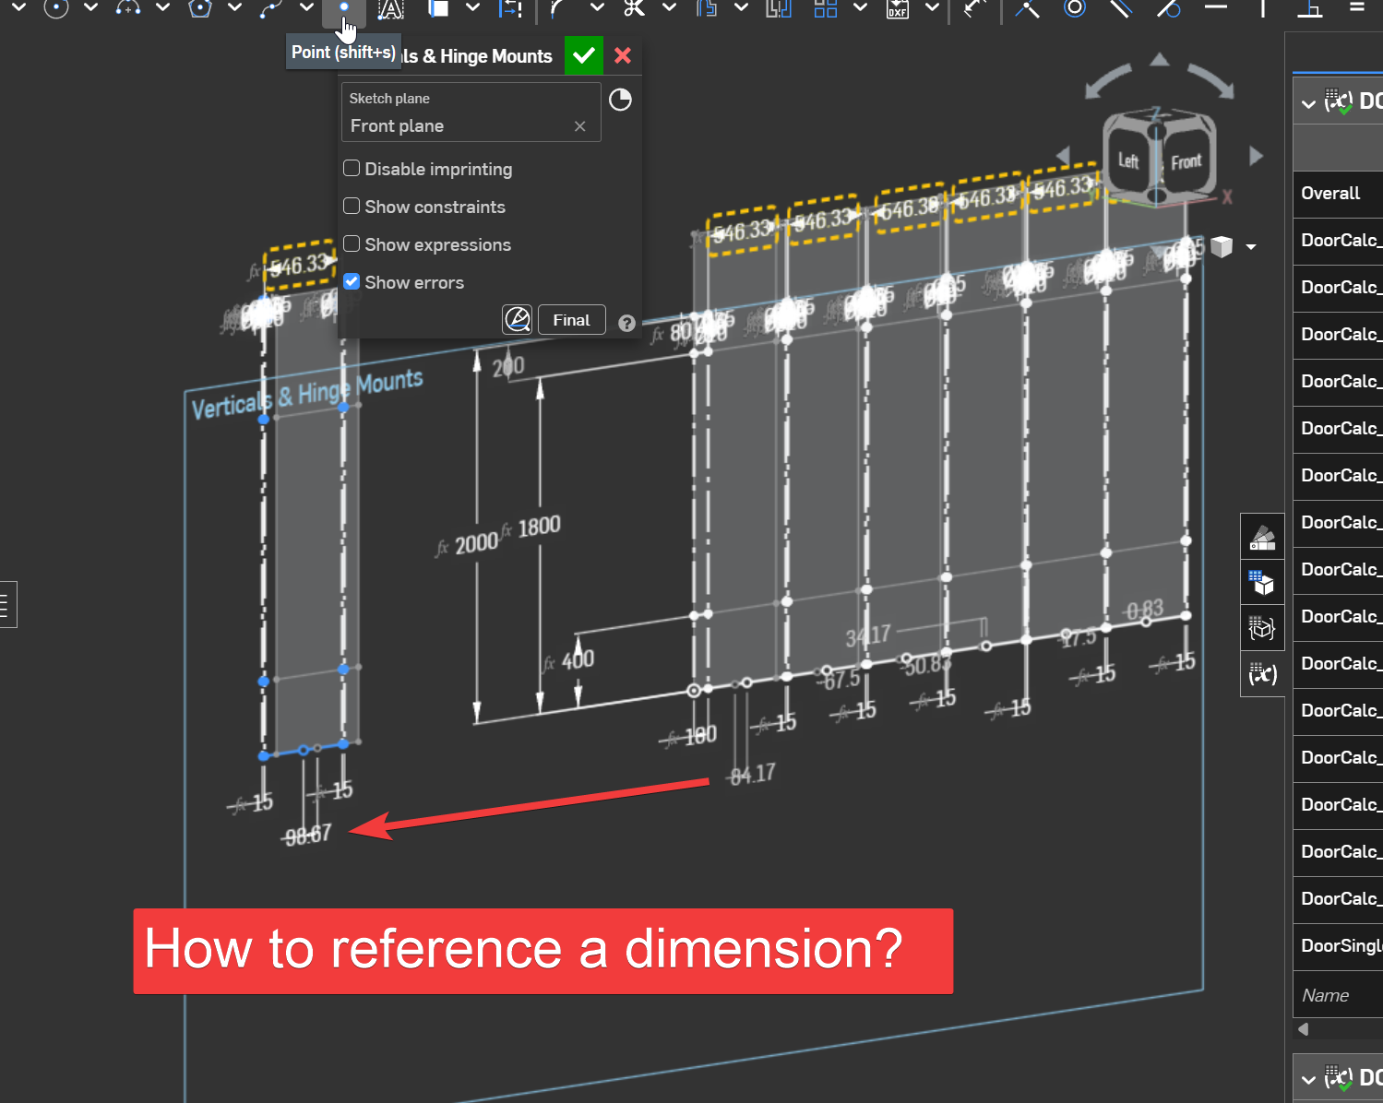Select the Point sketch tool
Viewport: 1383px width, 1103px height.
point(343,8)
